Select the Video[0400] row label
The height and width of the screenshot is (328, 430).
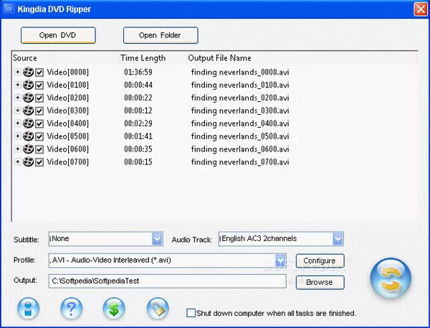tap(68, 123)
